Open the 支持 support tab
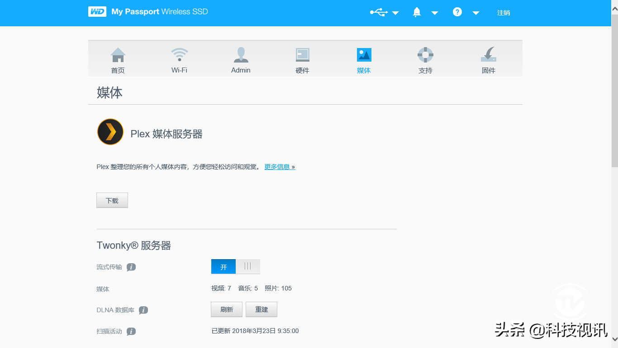The width and height of the screenshot is (618, 348). pyautogui.click(x=425, y=60)
